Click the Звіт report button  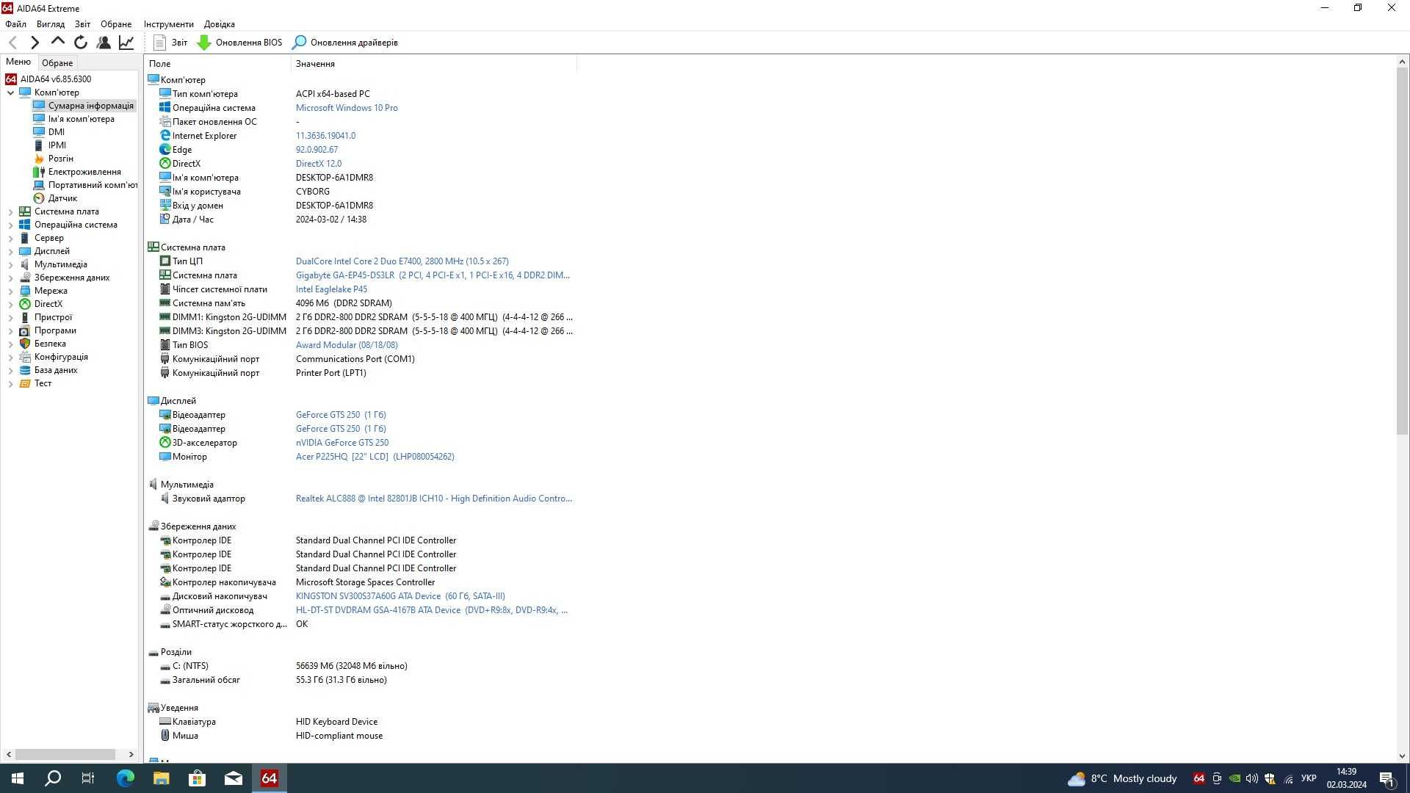point(170,43)
